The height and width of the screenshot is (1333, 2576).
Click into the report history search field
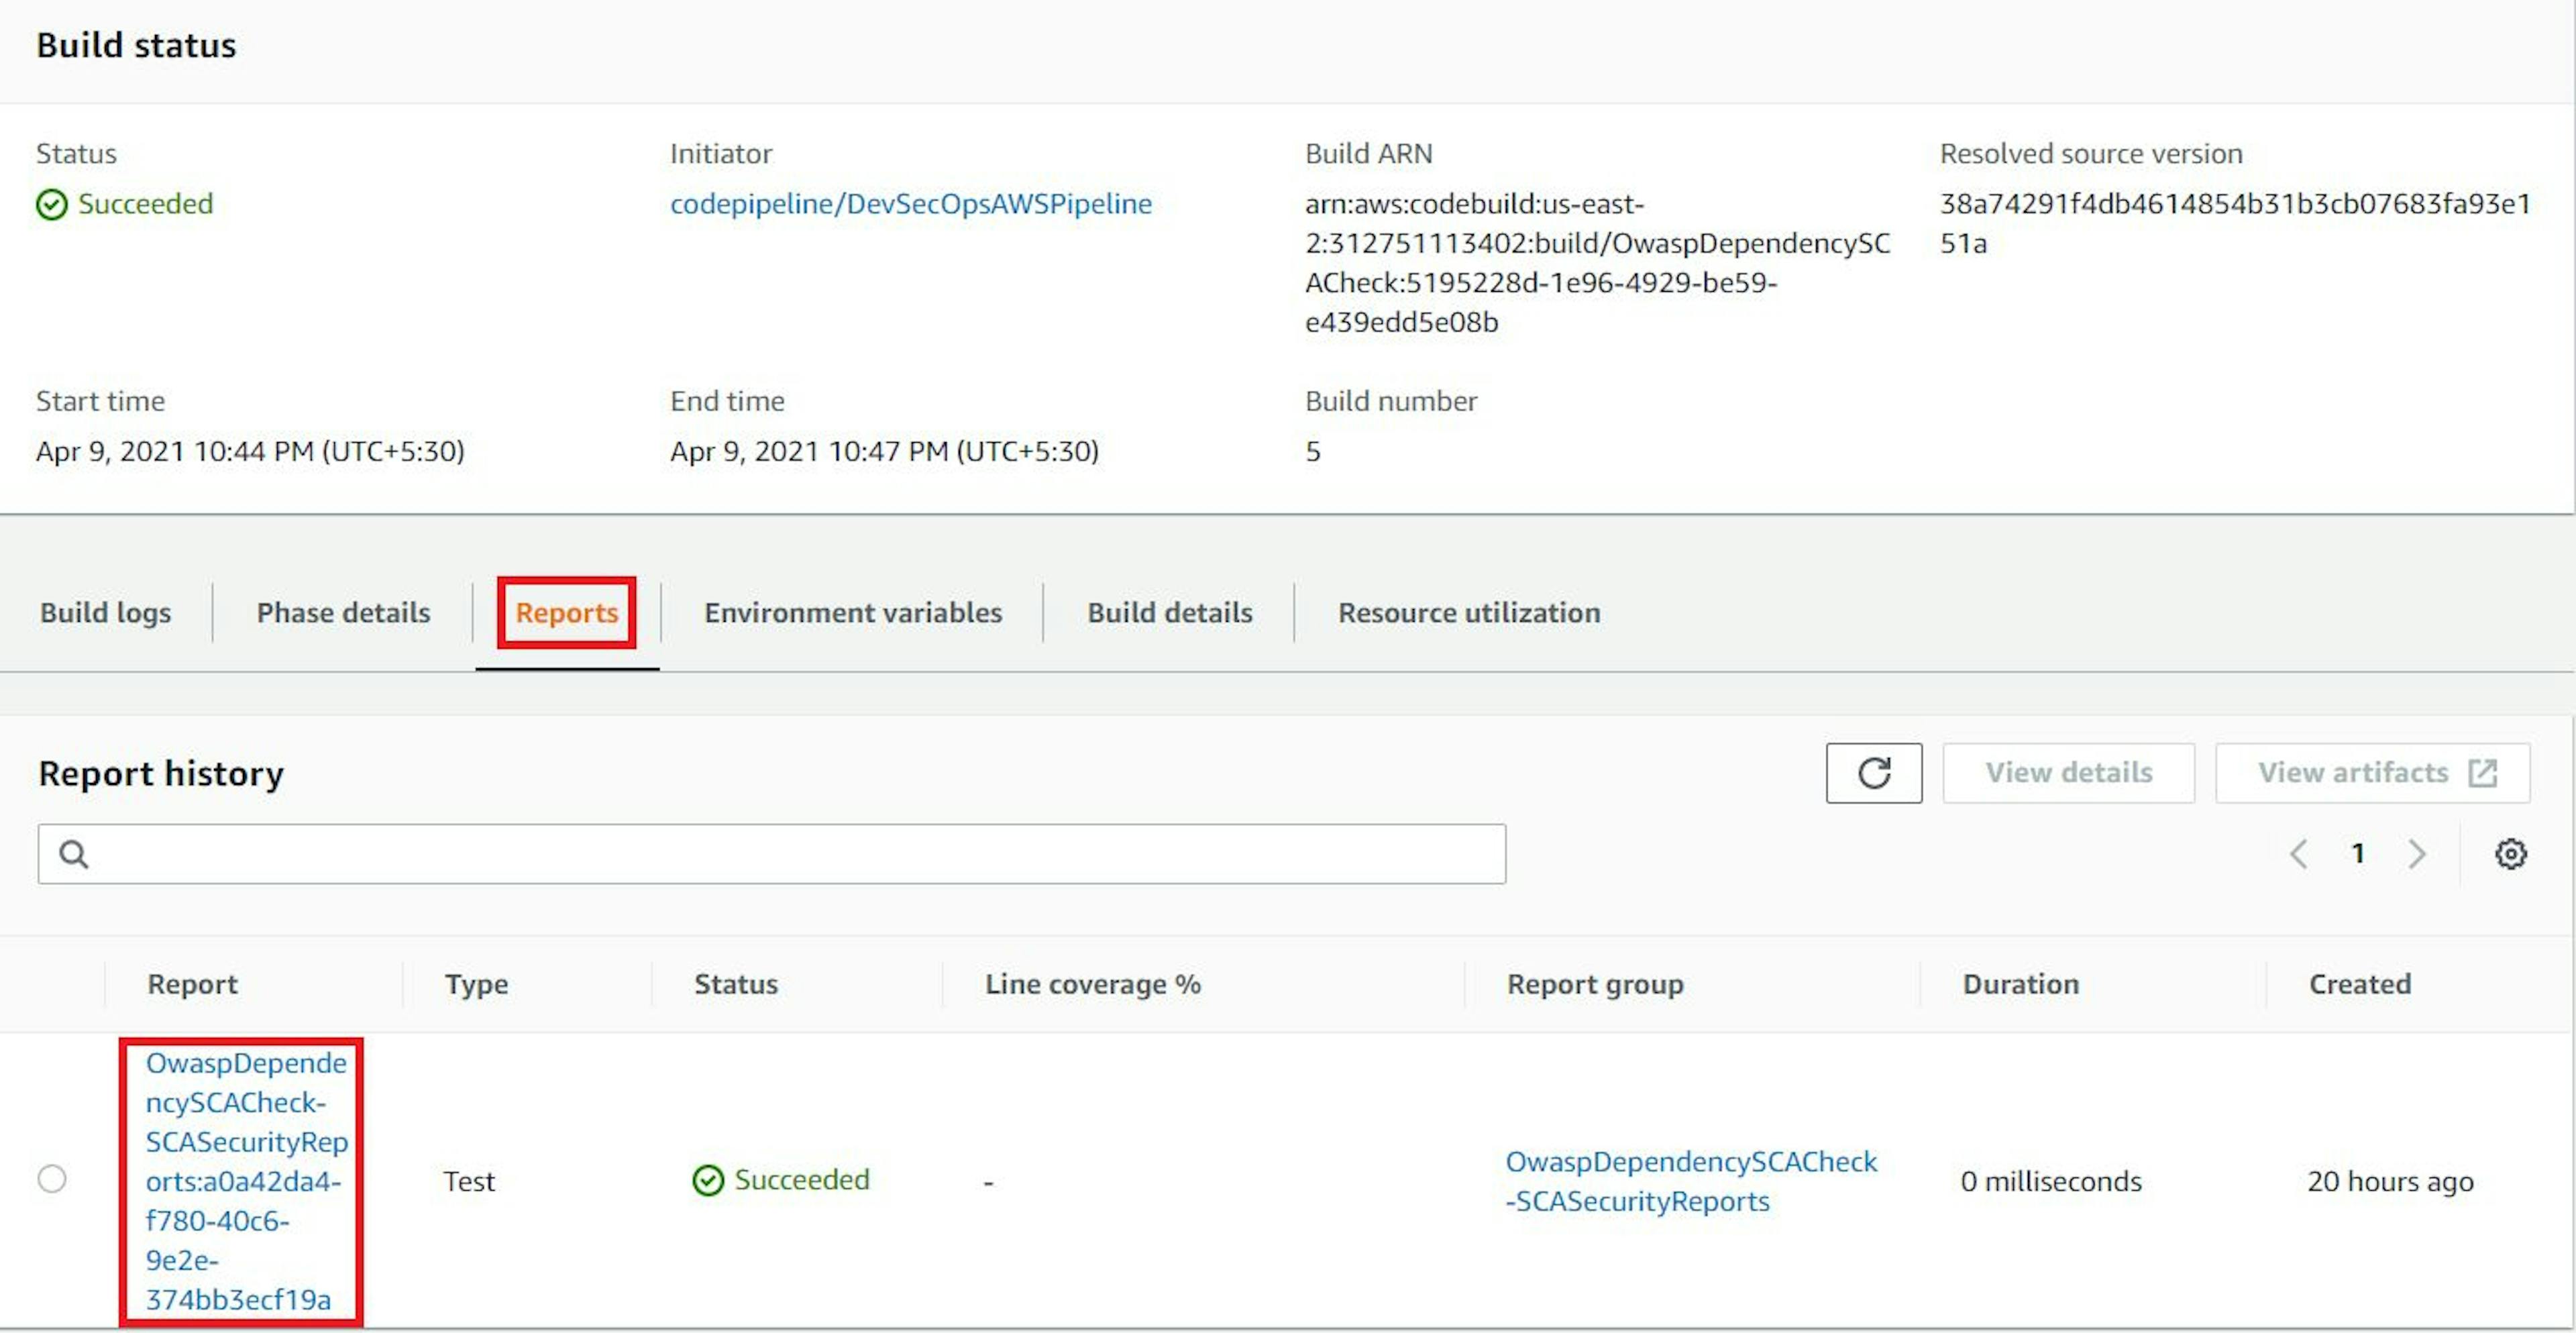pyautogui.click(x=790, y=854)
